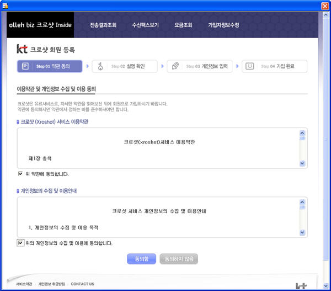331x291 pixels.
Task: Click the privacy box scroll-down arrow
Action: tap(302, 232)
